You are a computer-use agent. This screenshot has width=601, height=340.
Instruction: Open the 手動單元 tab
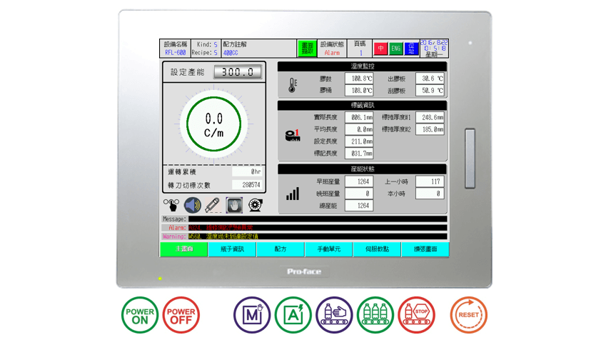[x=329, y=249]
